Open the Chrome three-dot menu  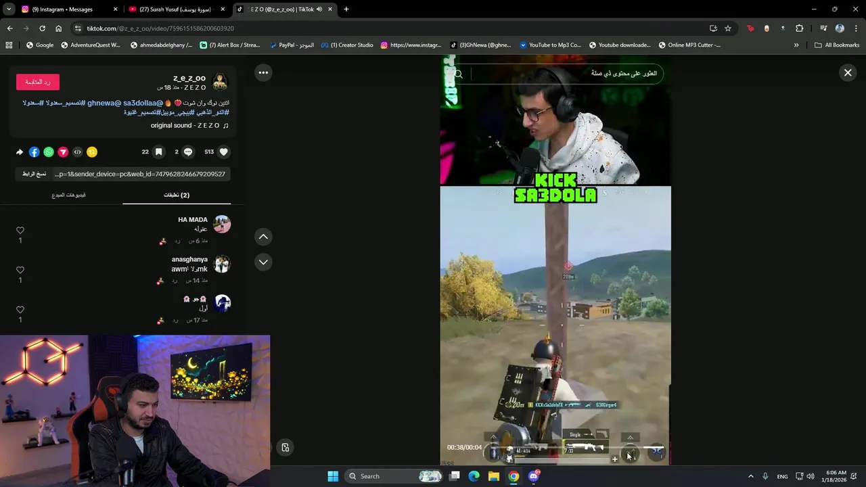coord(856,28)
